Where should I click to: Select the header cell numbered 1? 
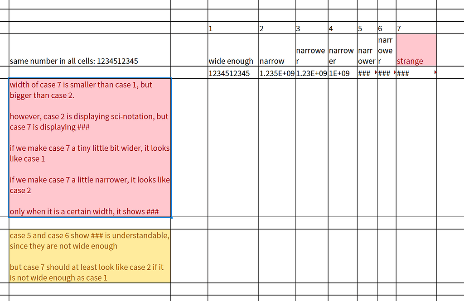pyautogui.click(x=230, y=28)
